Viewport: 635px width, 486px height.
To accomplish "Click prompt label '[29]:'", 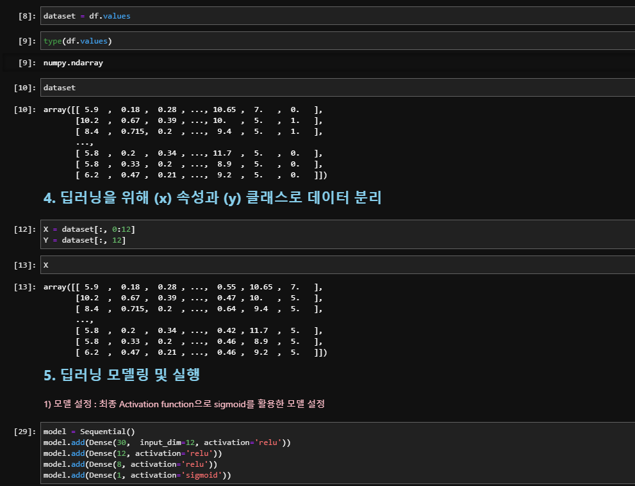I will (x=25, y=432).
